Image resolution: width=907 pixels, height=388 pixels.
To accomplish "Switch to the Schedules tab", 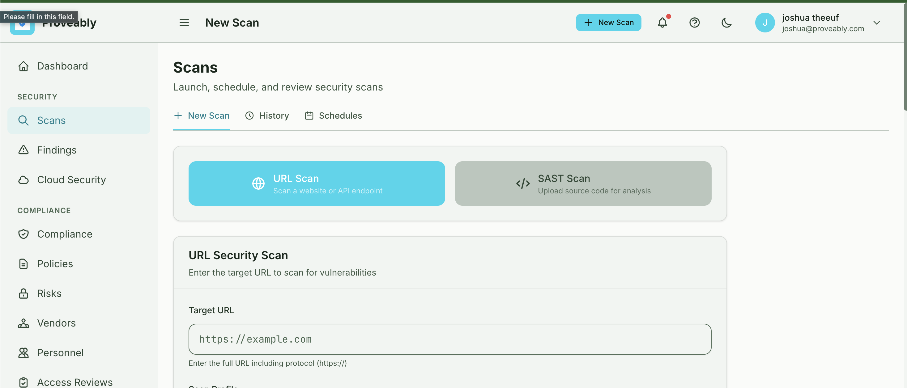I will pos(333,116).
